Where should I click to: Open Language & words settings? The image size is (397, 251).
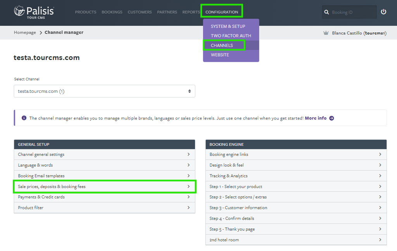[104, 165]
